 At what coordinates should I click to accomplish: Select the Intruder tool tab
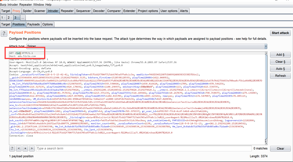coord(53,11)
